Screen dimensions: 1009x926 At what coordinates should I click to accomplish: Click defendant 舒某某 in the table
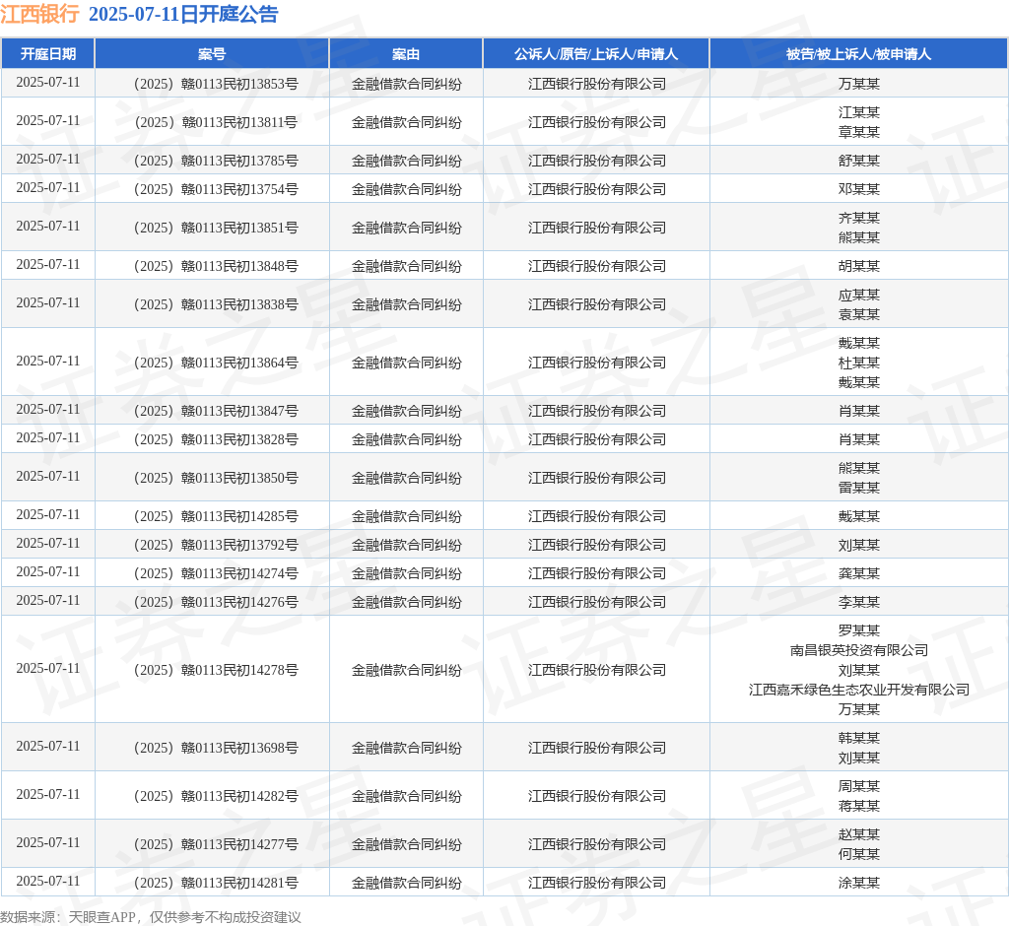[858, 161]
